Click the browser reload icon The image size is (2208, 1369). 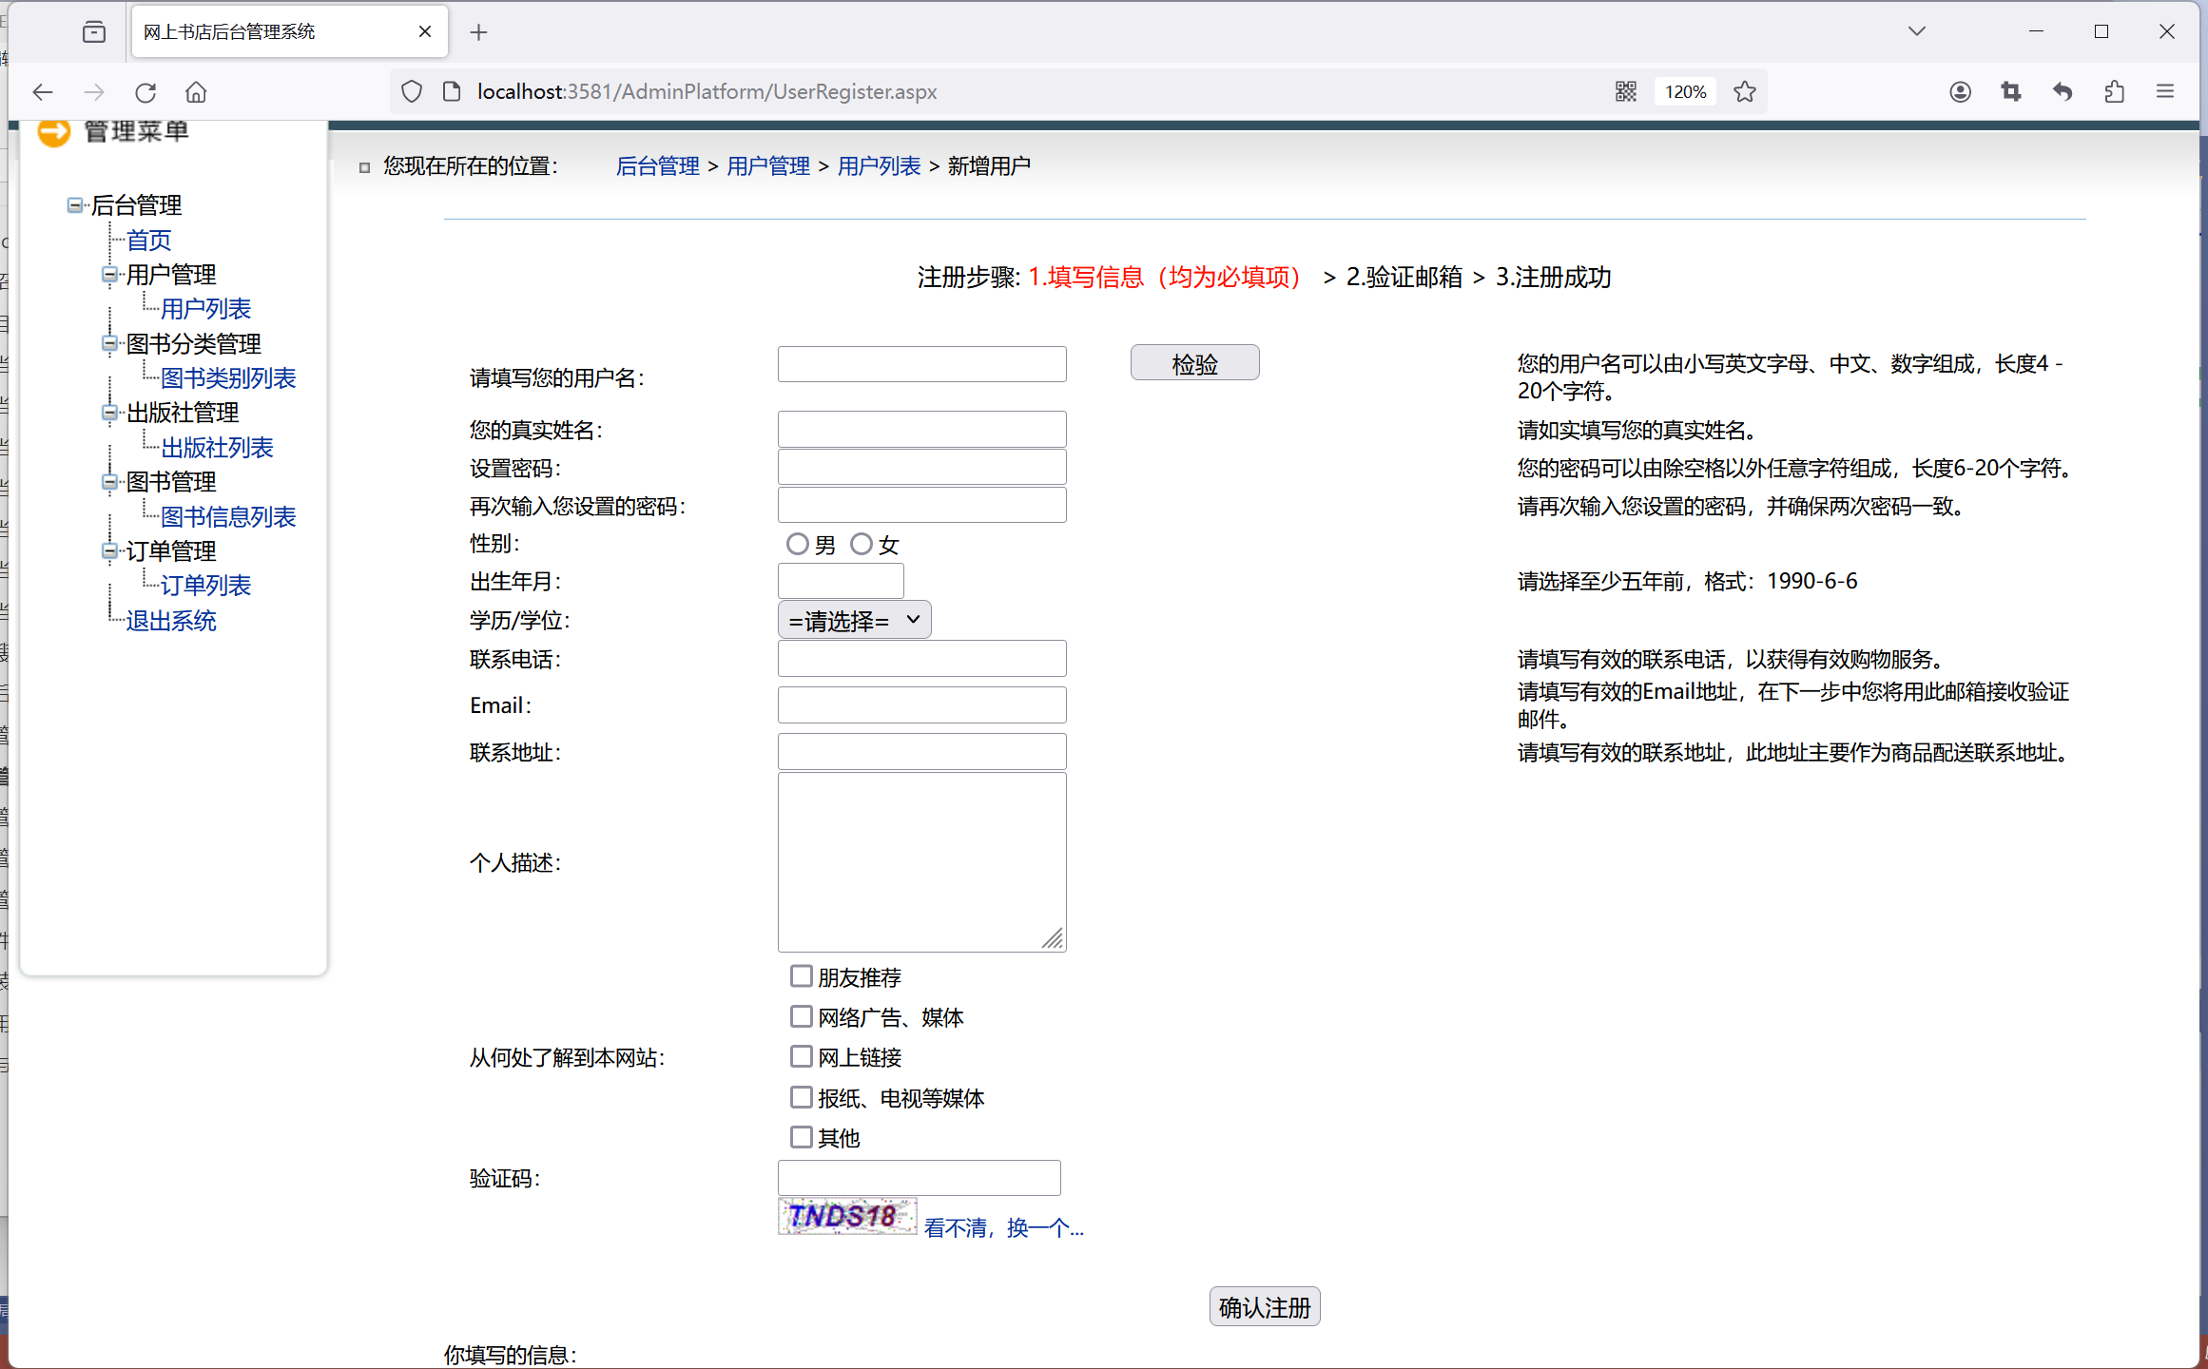(x=145, y=92)
